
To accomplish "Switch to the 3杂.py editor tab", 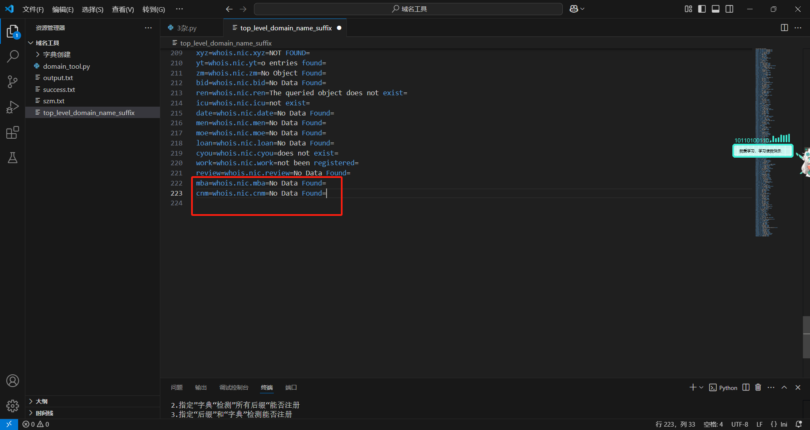I will [186, 28].
